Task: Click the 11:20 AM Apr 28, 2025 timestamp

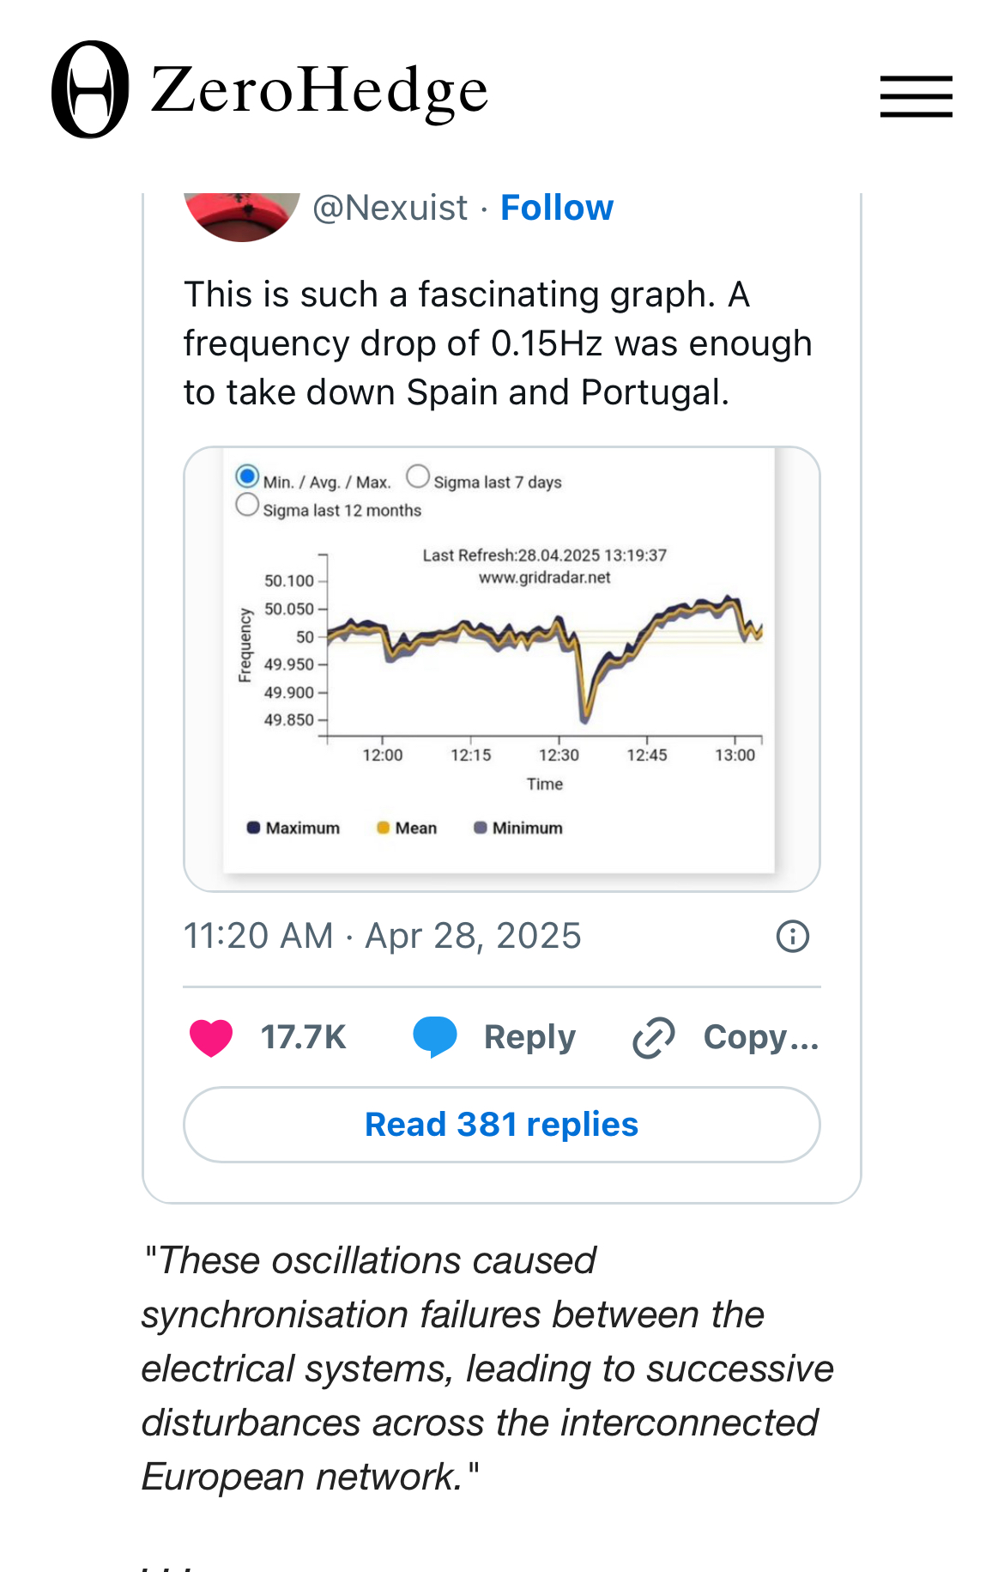Action: tap(383, 936)
